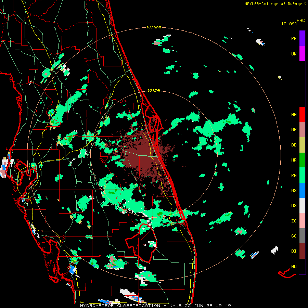Click the ND legend label

(294, 266)
